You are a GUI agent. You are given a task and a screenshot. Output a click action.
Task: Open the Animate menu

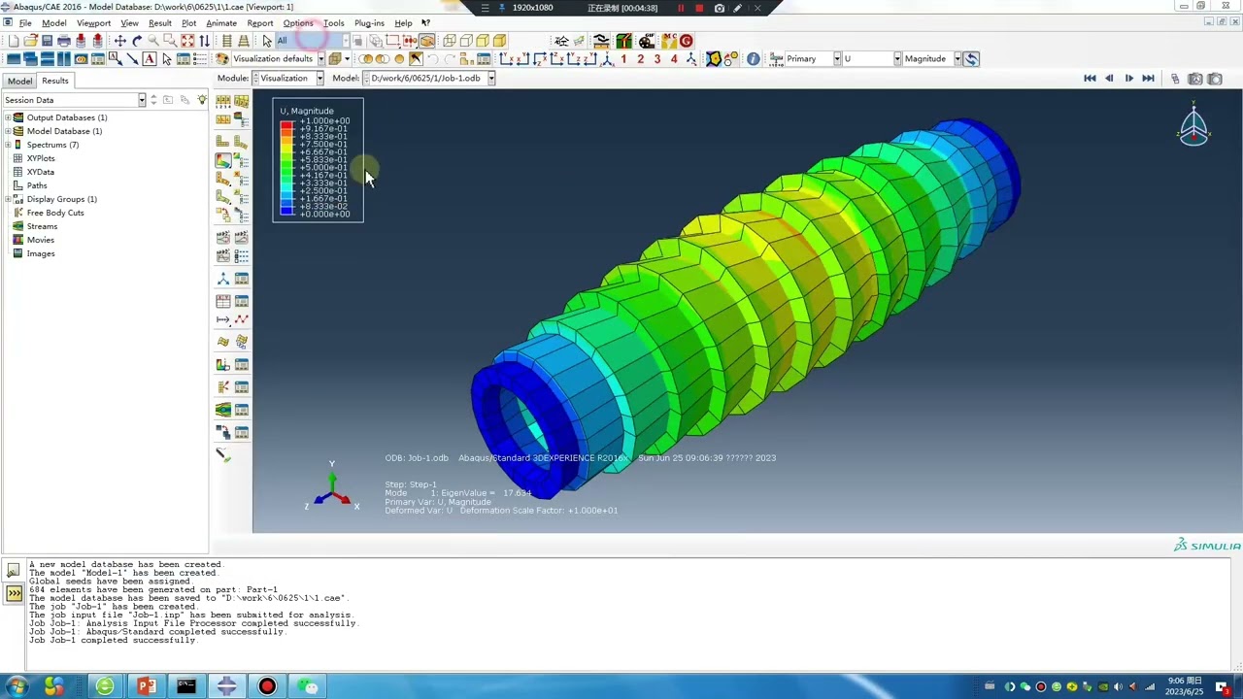(x=221, y=23)
